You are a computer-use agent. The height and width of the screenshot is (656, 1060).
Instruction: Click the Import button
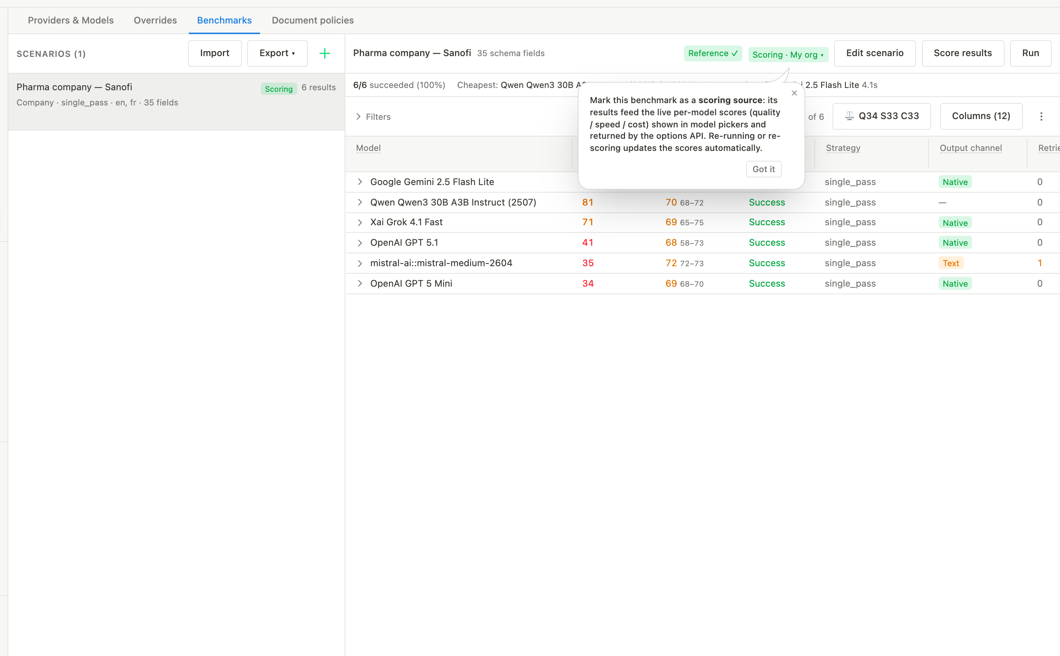(215, 53)
